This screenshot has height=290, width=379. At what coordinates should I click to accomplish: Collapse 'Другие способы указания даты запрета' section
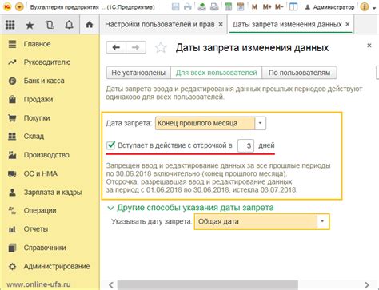pos(110,208)
